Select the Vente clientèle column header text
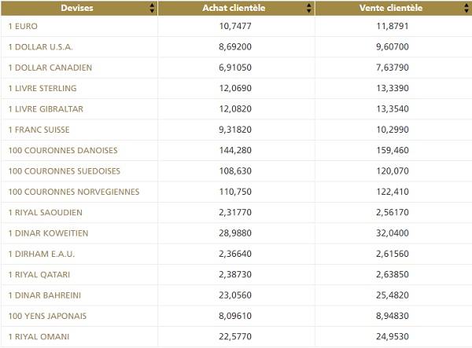472x348 pixels. tap(393, 9)
